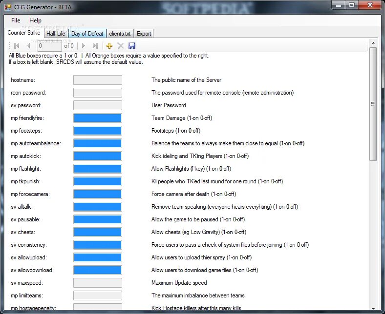The image size is (385, 314).
Task: Go to first record in navigator
Action: tap(17, 46)
